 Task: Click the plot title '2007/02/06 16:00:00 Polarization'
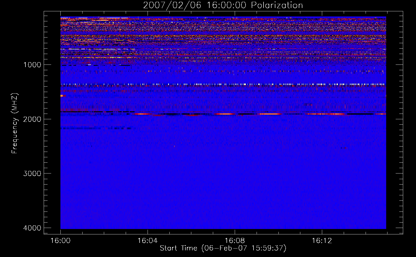tap(223, 5)
